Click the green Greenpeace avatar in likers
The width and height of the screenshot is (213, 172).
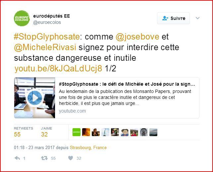click(x=77, y=132)
